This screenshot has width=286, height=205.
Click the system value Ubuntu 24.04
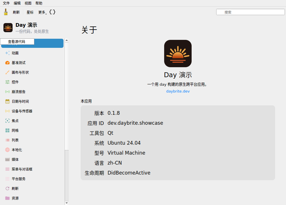124,143
